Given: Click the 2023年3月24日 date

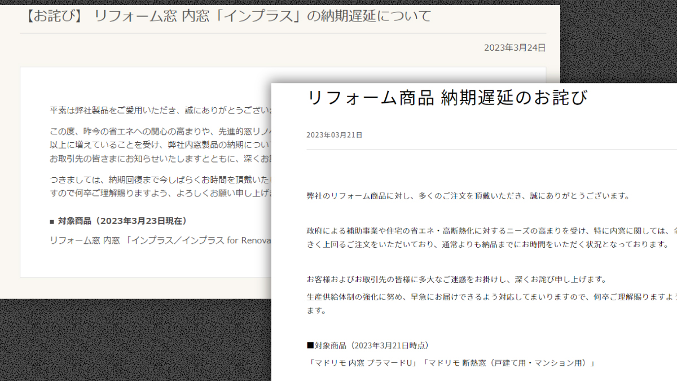Looking at the screenshot, I should [515, 48].
